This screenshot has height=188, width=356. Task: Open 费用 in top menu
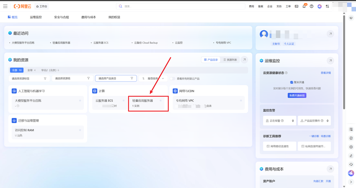click(x=251, y=6)
